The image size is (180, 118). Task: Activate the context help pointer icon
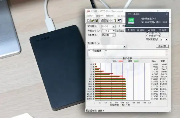coord(119,20)
